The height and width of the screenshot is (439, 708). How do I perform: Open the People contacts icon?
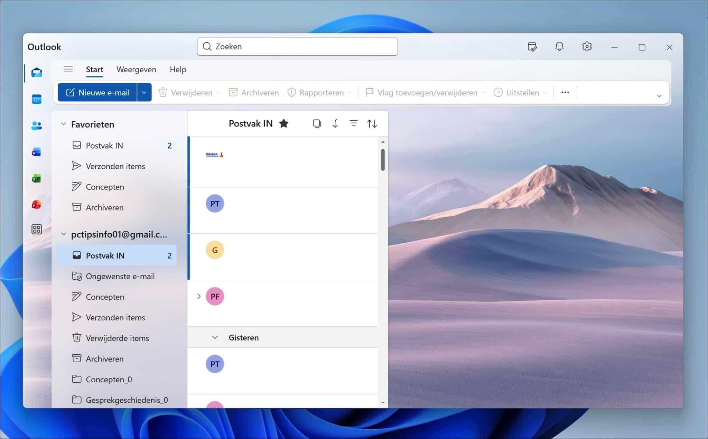(x=36, y=125)
